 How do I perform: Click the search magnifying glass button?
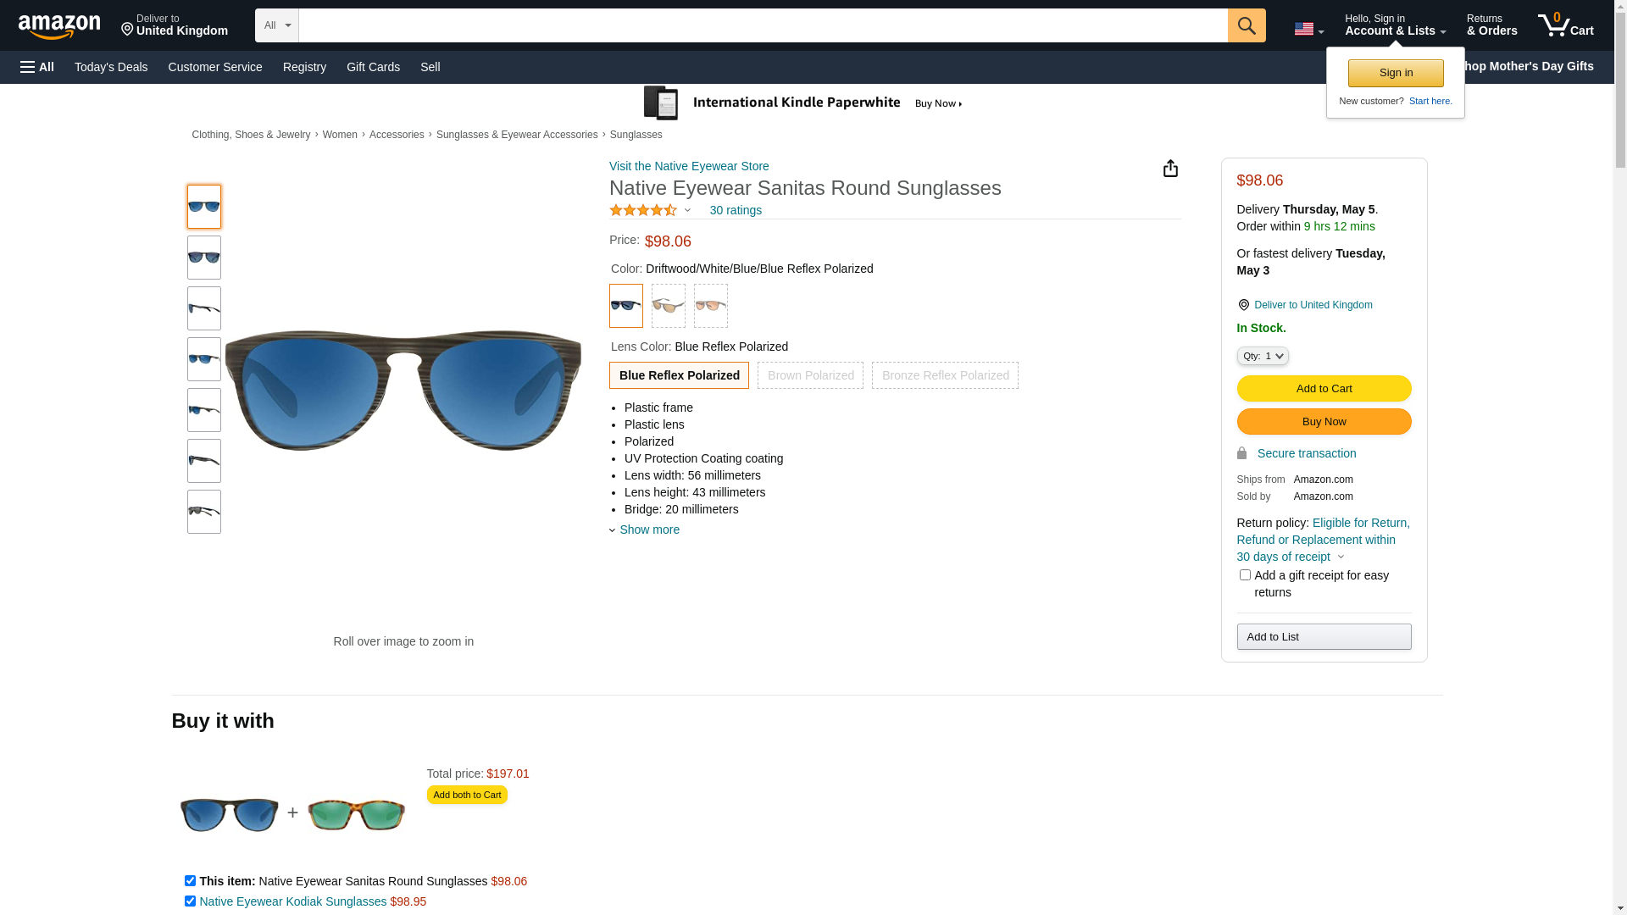(1246, 25)
